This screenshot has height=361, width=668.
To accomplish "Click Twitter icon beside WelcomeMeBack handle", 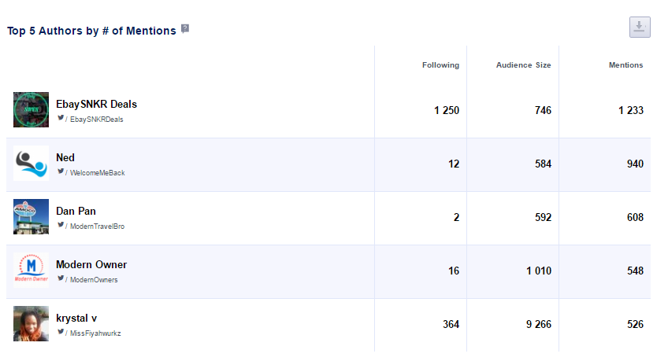I will point(60,171).
